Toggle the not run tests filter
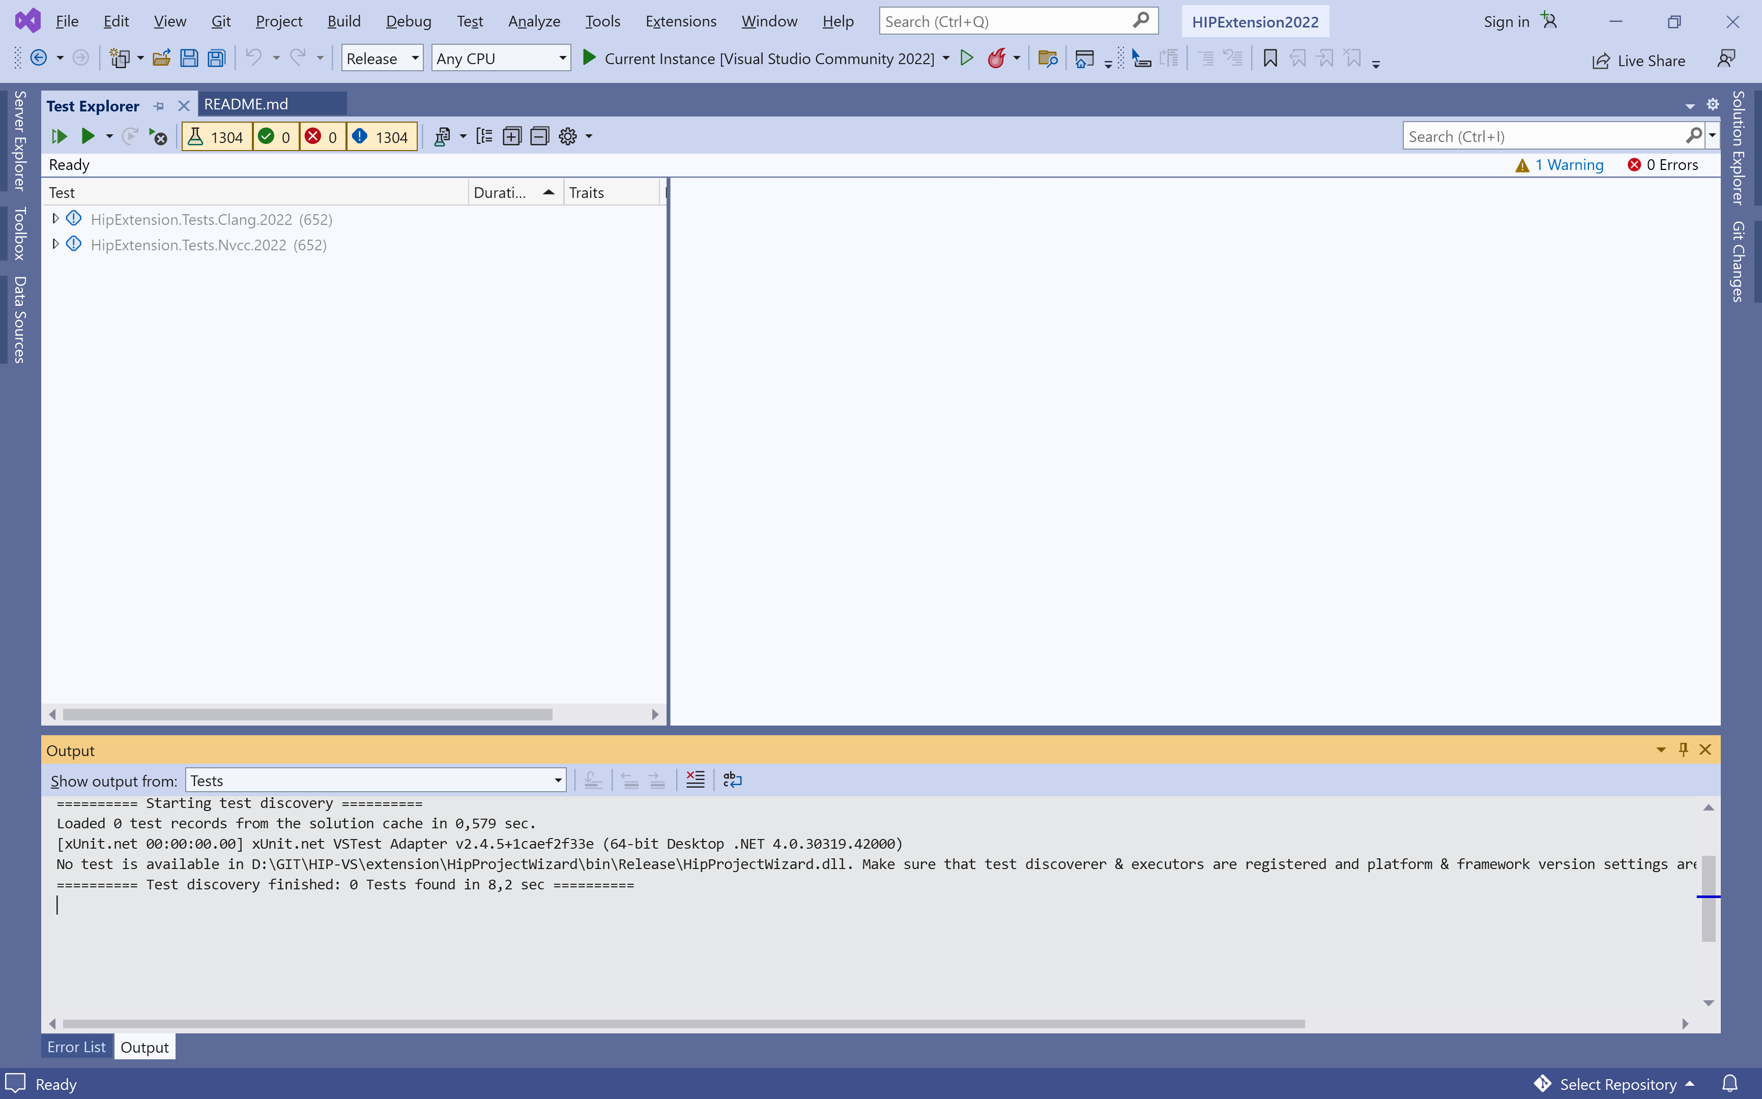The height and width of the screenshot is (1099, 1762). click(x=382, y=137)
